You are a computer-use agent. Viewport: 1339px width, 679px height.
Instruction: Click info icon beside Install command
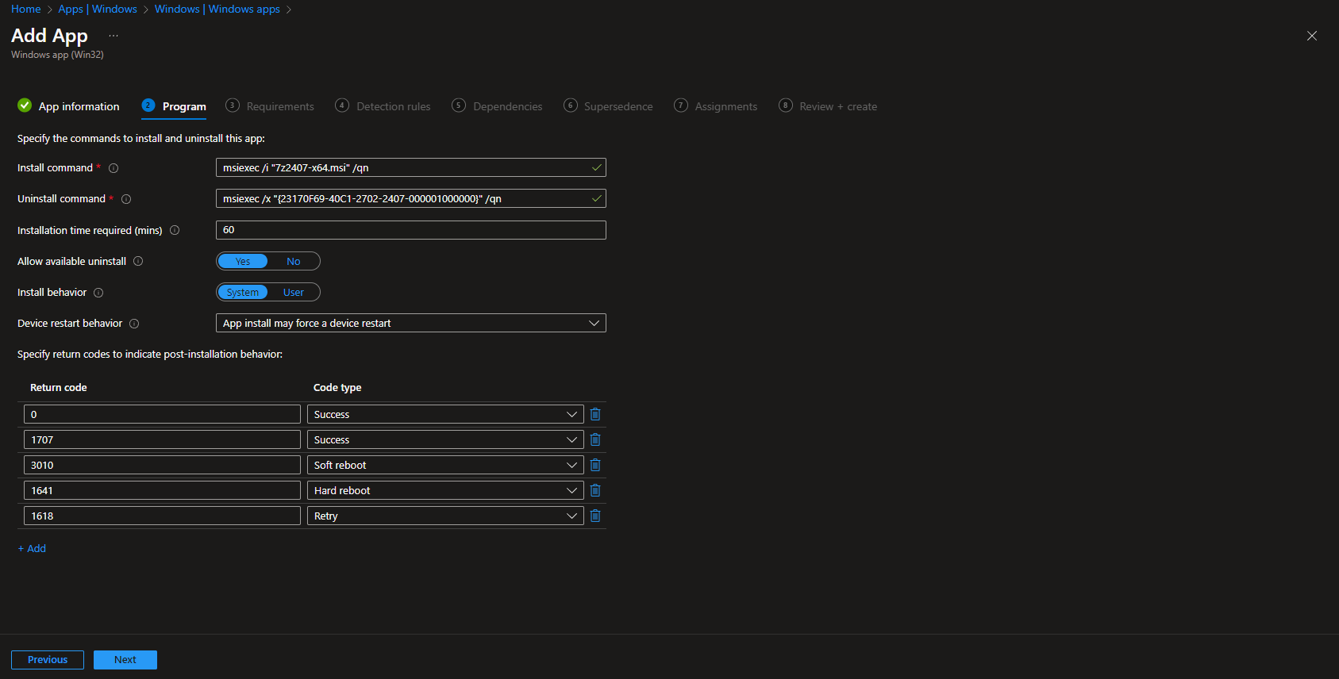114,168
